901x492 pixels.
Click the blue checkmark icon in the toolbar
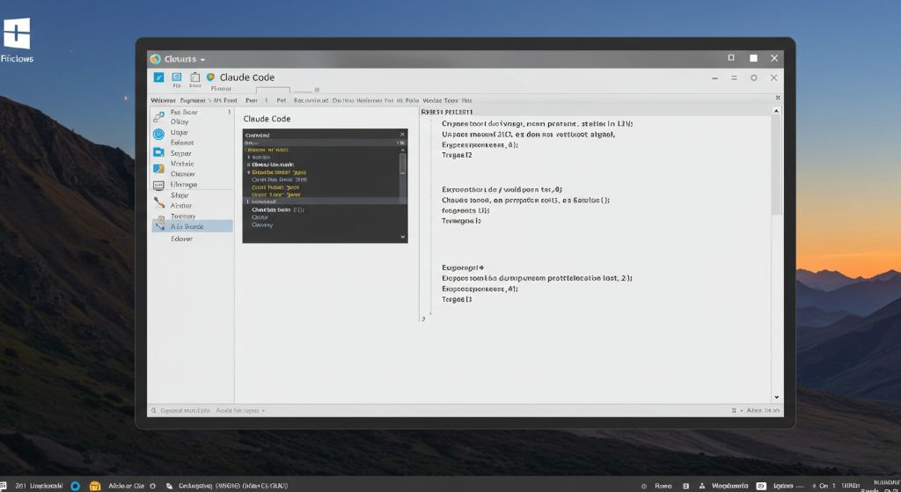[159, 77]
